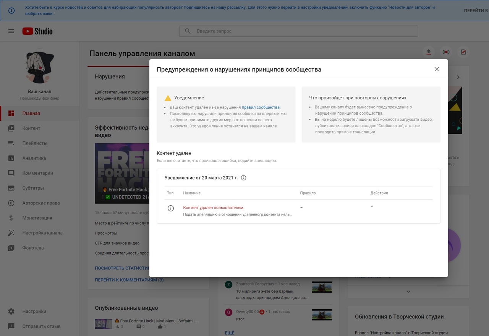Close the community guidelines warnings dialog
Viewport: 489px width, 336px height.
437,69
